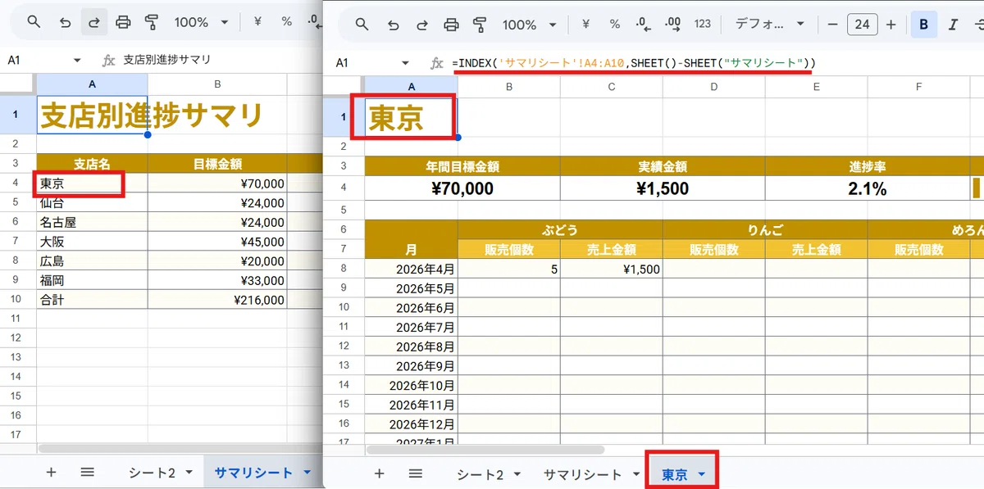Click the font size field showing 24

pyautogui.click(x=862, y=25)
